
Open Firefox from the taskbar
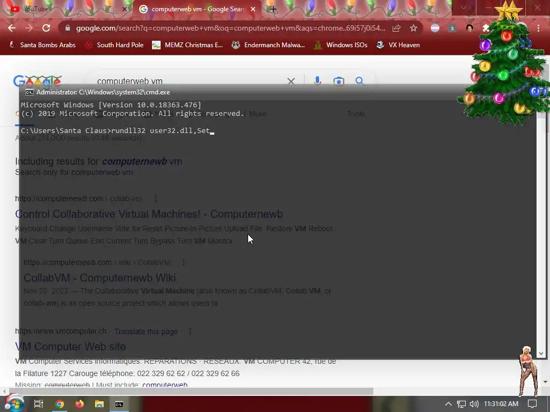[79, 404]
